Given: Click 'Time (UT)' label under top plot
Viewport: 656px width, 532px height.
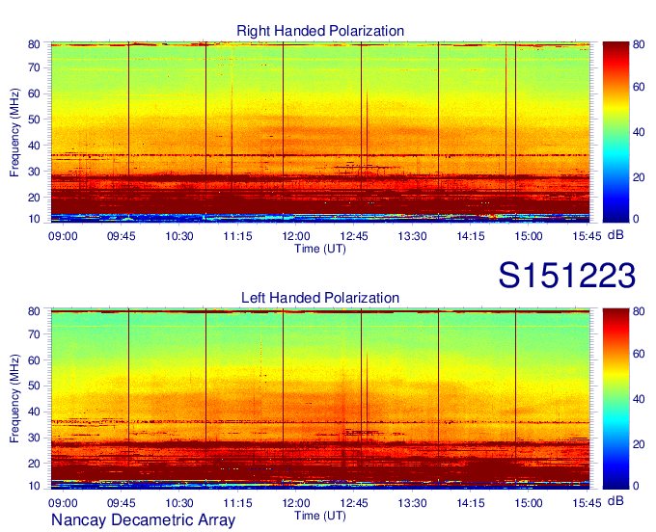Looking at the screenshot, I should pyautogui.click(x=320, y=249).
